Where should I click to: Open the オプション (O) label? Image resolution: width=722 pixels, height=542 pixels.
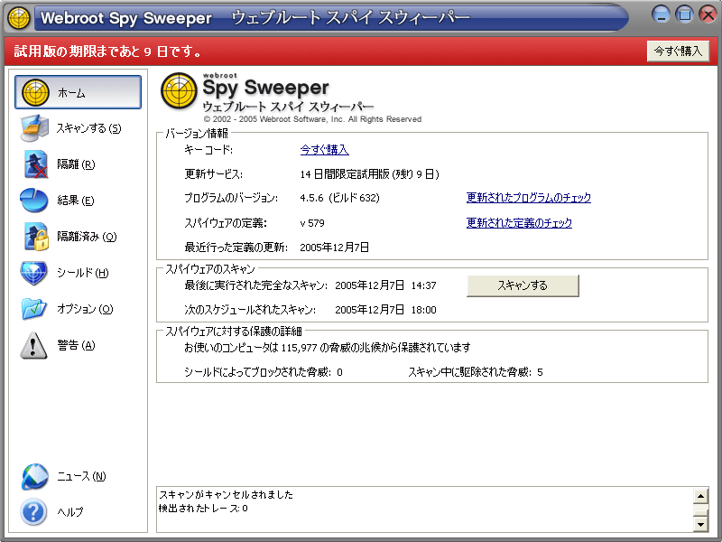(85, 308)
